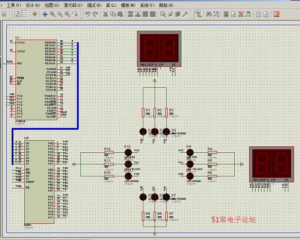Select the U4 8255A chip
Screen dimensions: 300x240
tap(39, 182)
